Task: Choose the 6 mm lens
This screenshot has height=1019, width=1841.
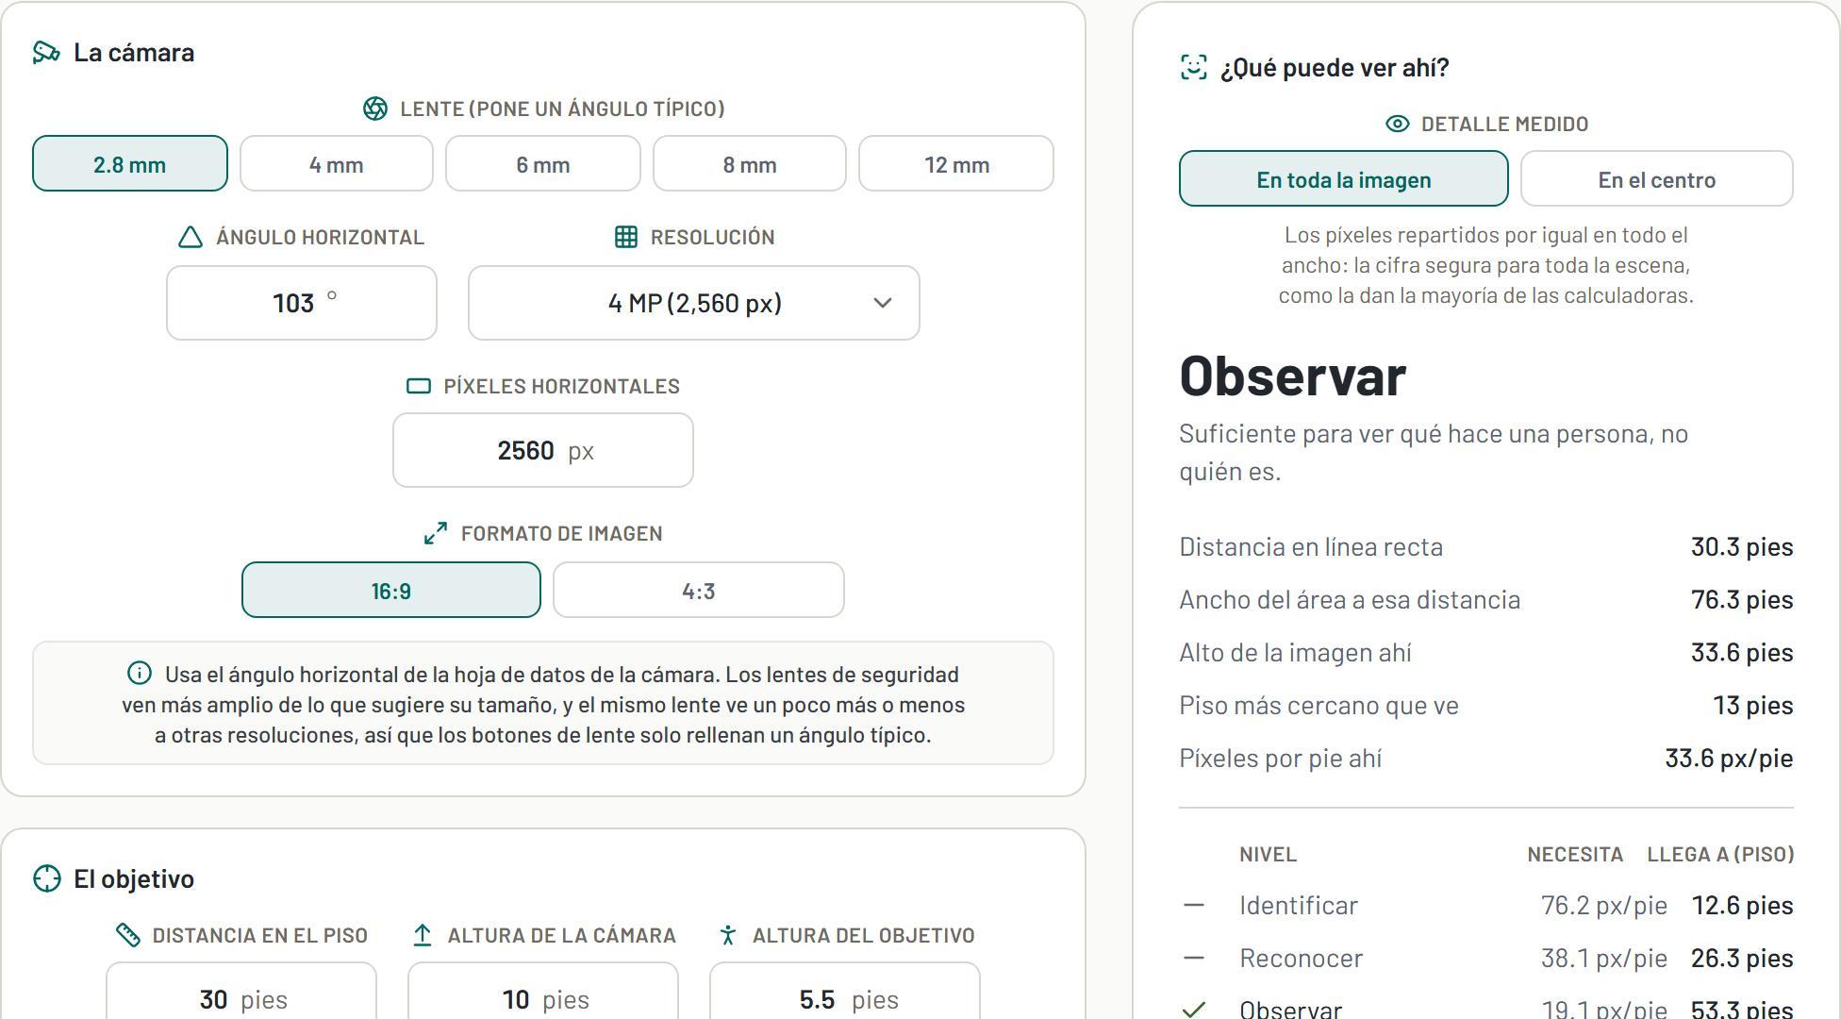Action: click(x=543, y=163)
